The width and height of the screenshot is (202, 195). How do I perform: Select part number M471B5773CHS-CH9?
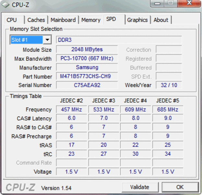pyautogui.click(x=87, y=76)
